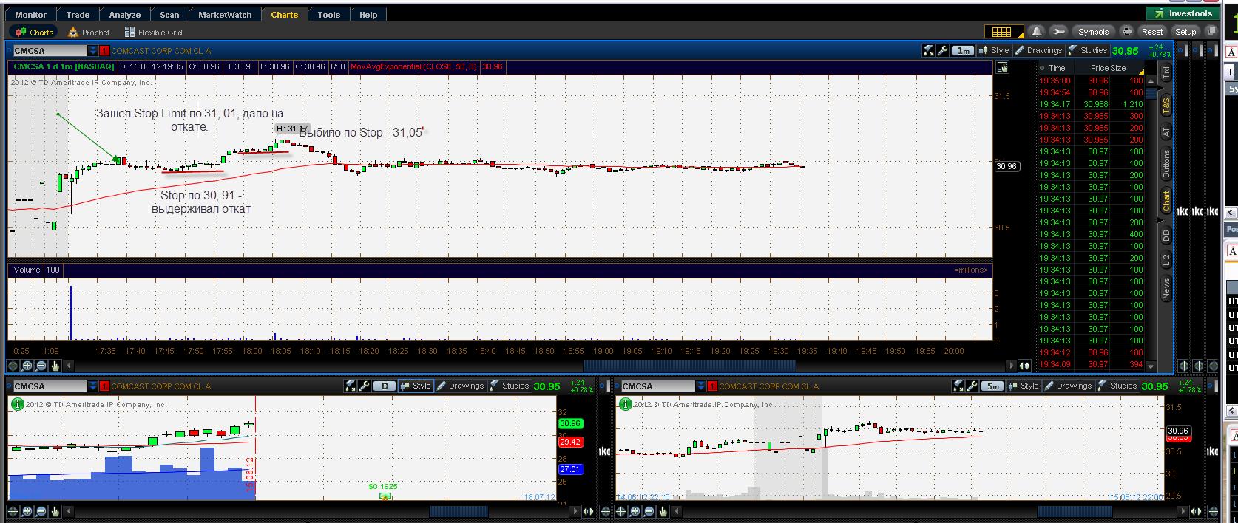The height and width of the screenshot is (523, 1238).
Task: Click the wrench icon on daily chart header
Action: (364, 386)
